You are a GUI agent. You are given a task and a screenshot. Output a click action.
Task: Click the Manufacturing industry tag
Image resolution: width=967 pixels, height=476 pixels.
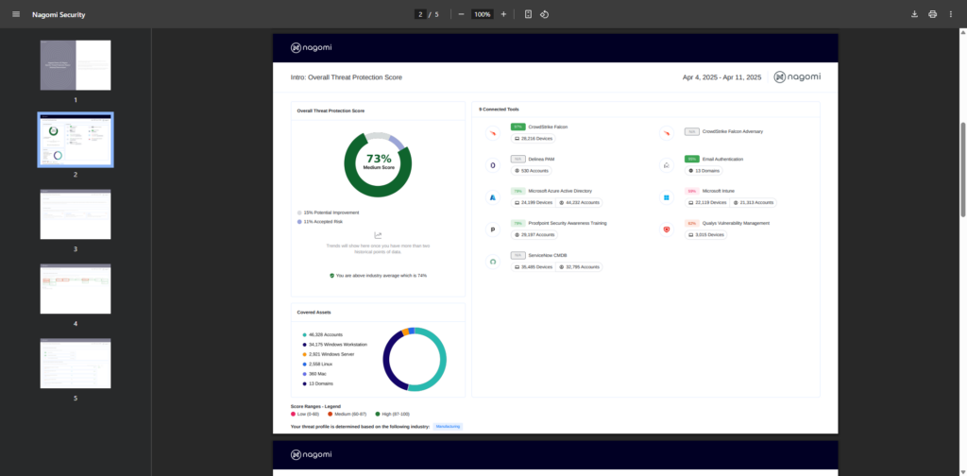tap(448, 426)
